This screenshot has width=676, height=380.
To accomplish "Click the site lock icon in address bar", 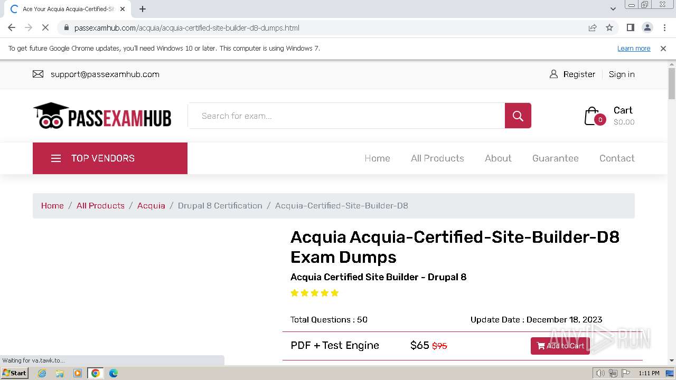I will click(66, 28).
